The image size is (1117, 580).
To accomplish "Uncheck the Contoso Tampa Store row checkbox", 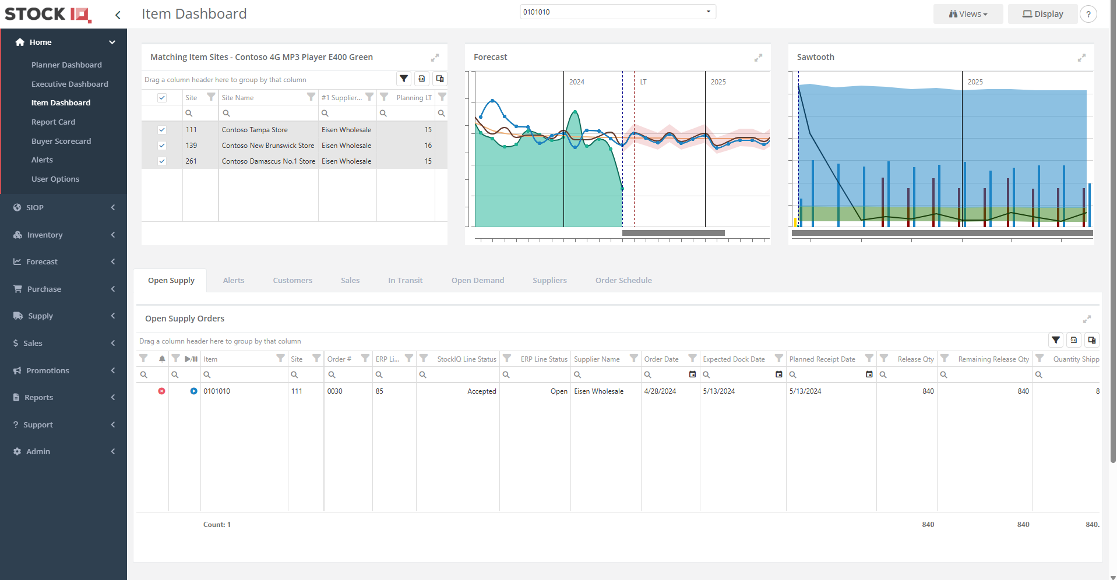I will click(162, 130).
